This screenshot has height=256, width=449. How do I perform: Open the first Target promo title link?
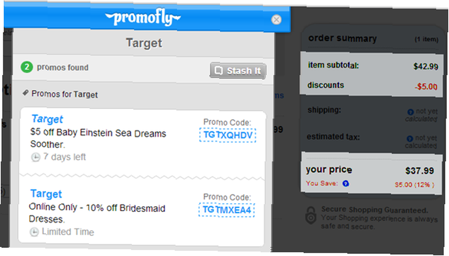(47, 119)
